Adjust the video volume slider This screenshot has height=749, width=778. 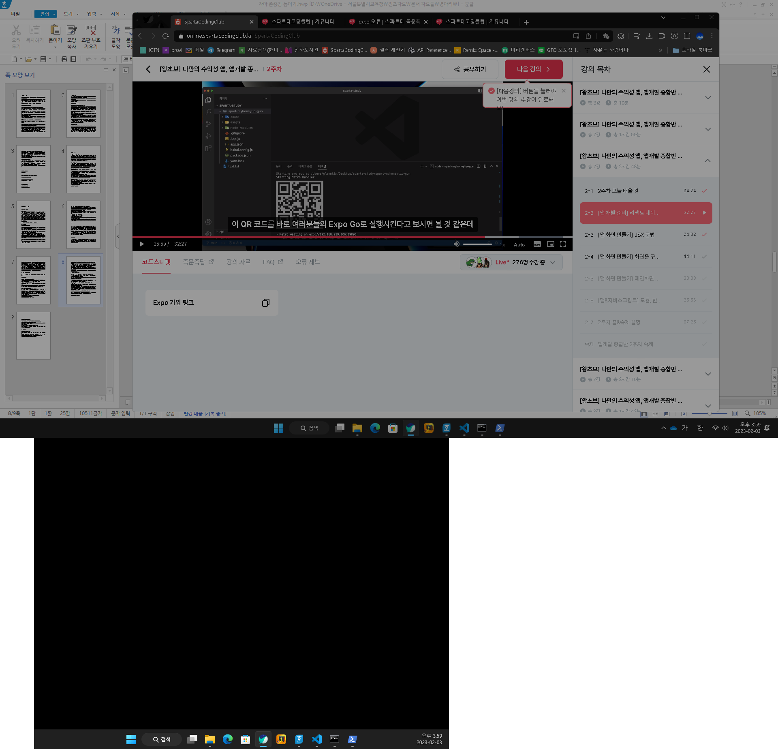click(x=477, y=244)
